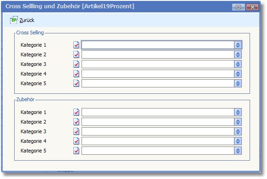Focus the Zubehör Kategorie 1 input field

(x=158, y=112)
